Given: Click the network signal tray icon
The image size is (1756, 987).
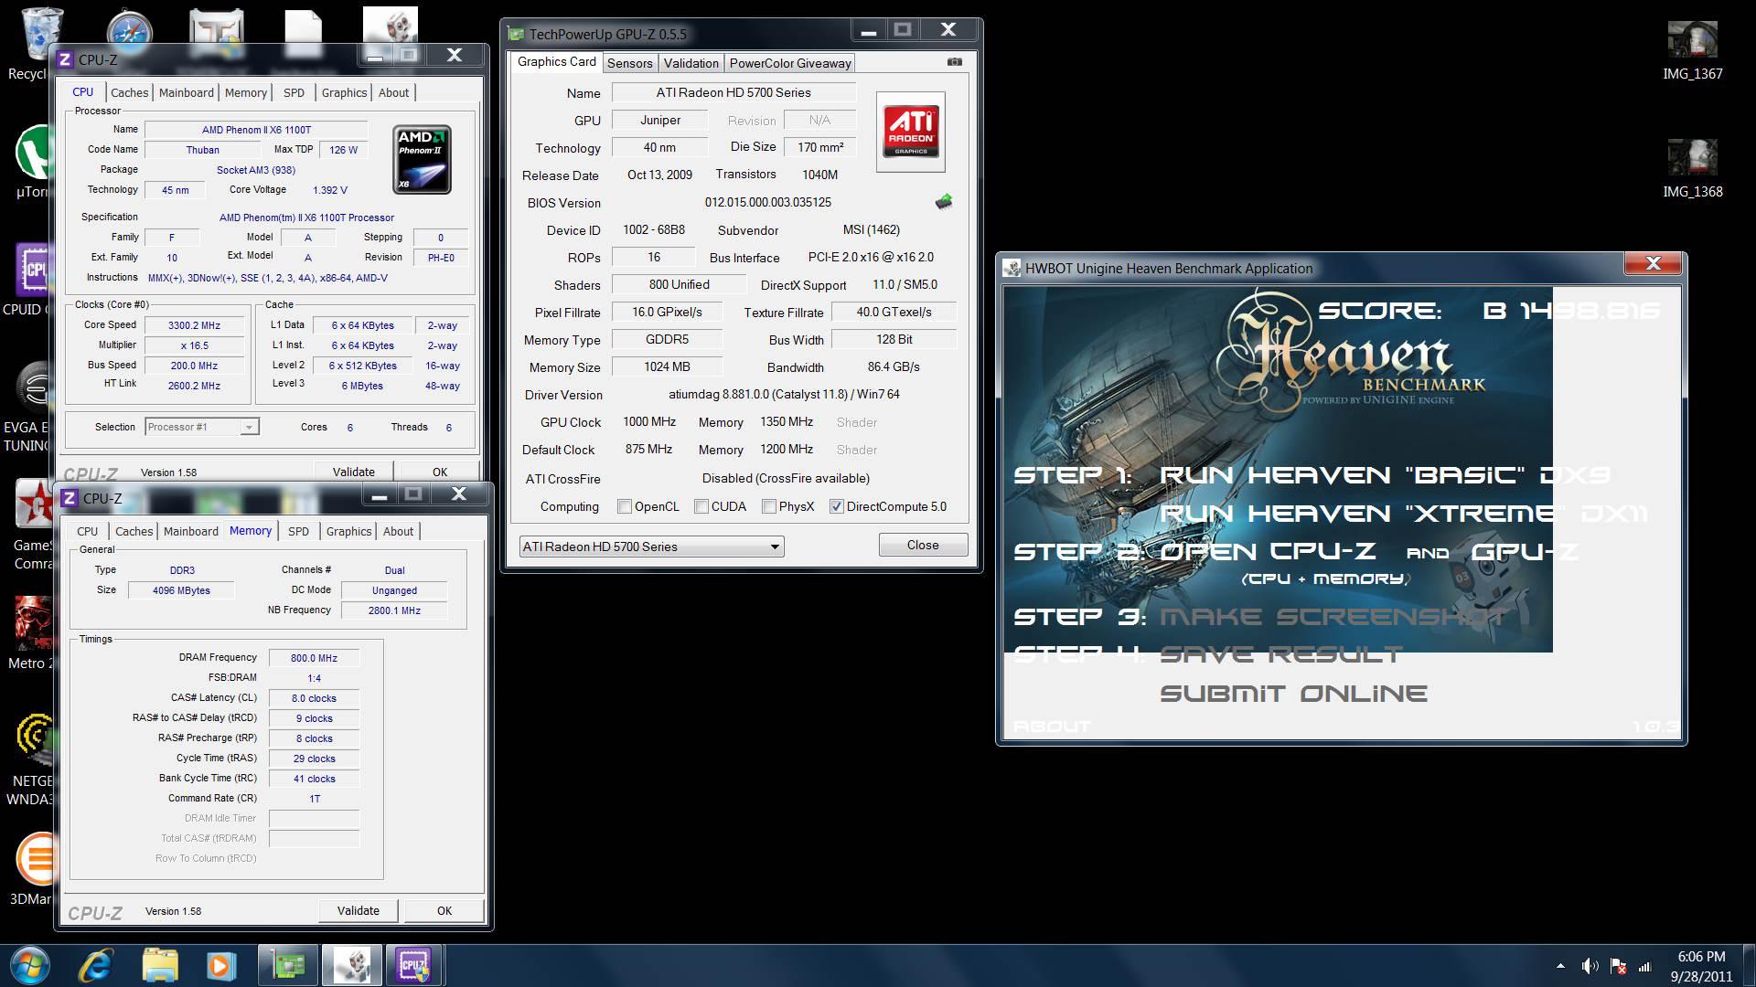Looking at the screenshot, I should pyautogui.click(x=1645, y=966).
